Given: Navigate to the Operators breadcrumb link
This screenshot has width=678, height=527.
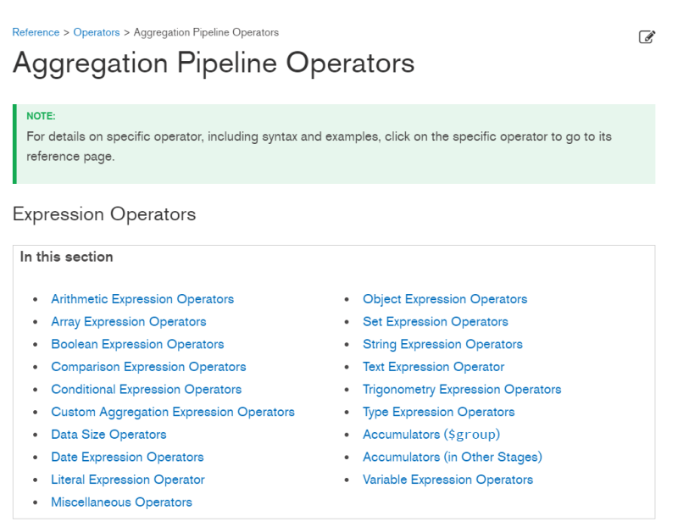Looking at the screenshot, I should (96, 32).
